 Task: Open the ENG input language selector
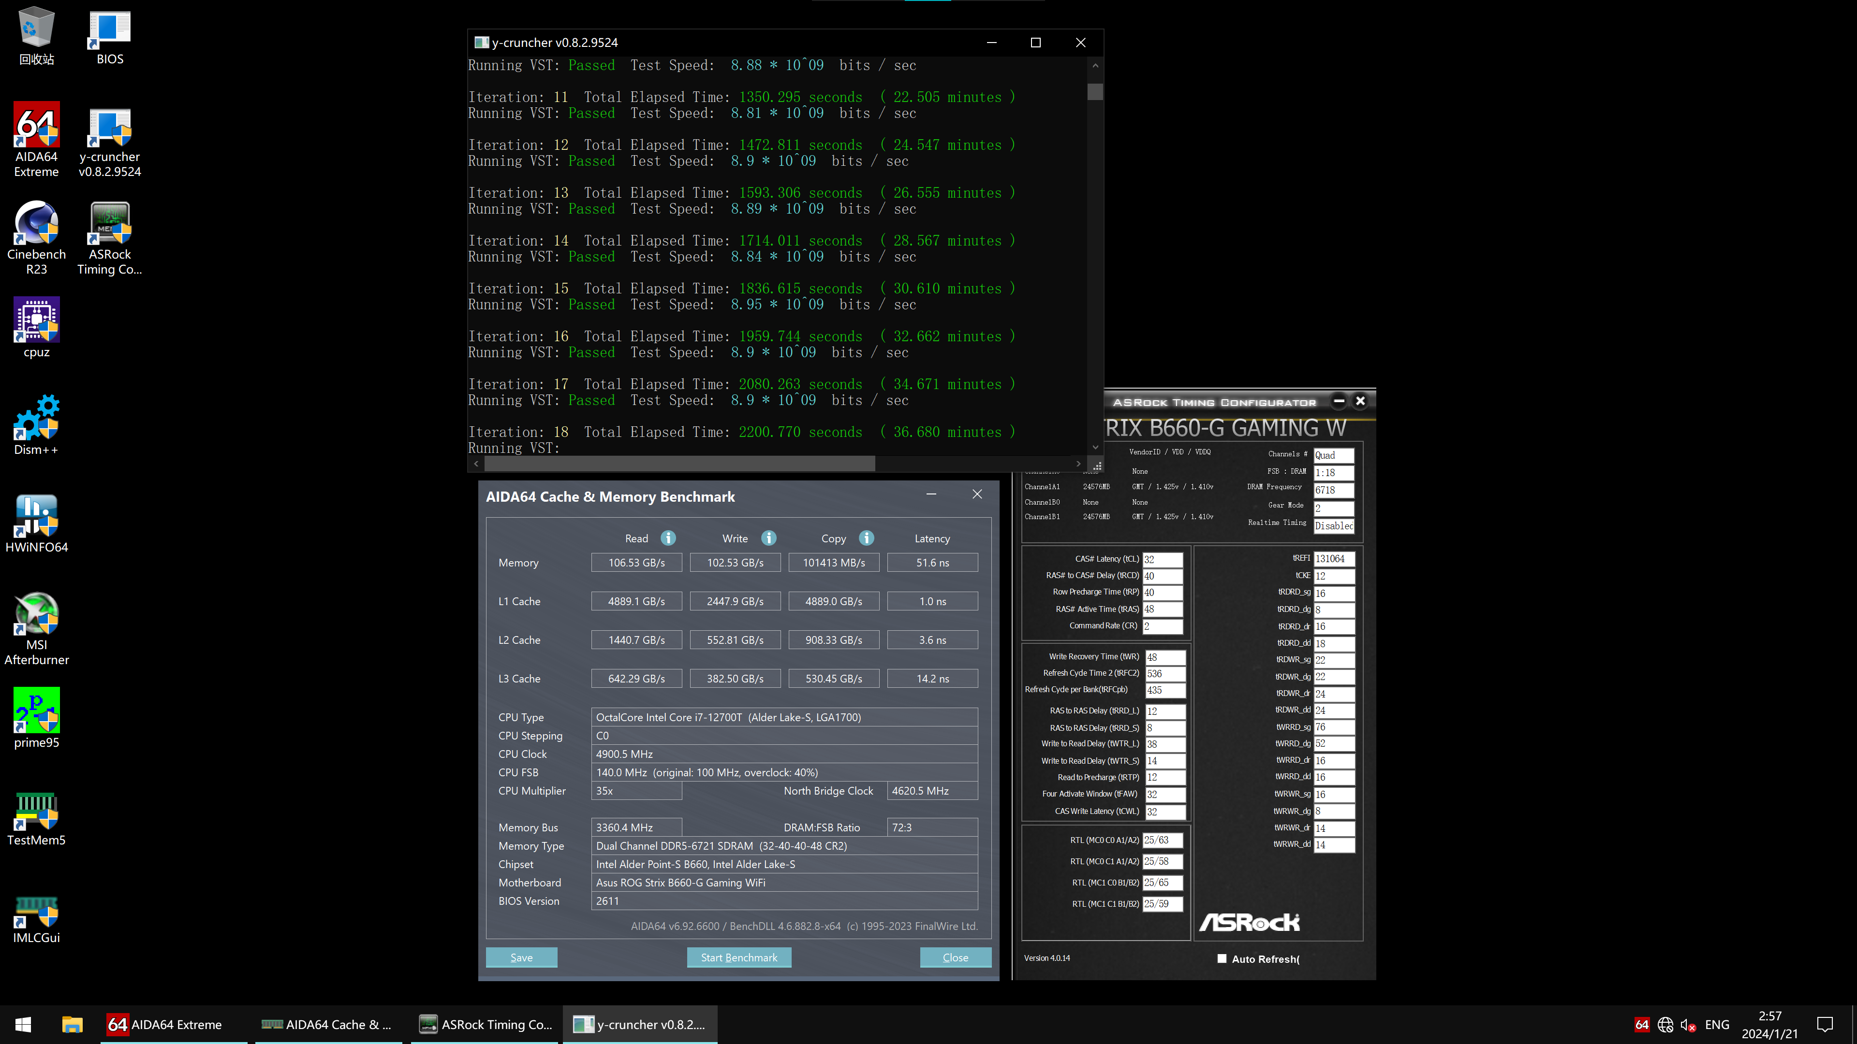click(1716, 1025)
